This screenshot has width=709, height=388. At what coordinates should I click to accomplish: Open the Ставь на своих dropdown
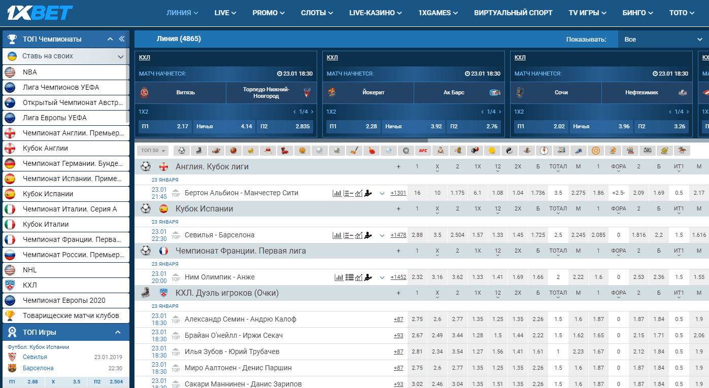(66, 56)
